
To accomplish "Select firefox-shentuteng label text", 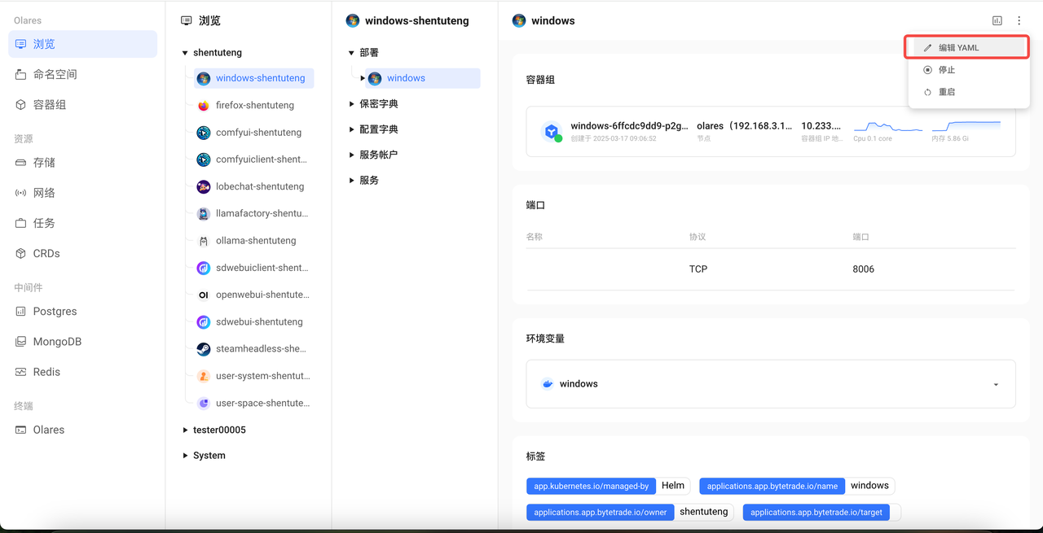I will [x=255, y=105].
